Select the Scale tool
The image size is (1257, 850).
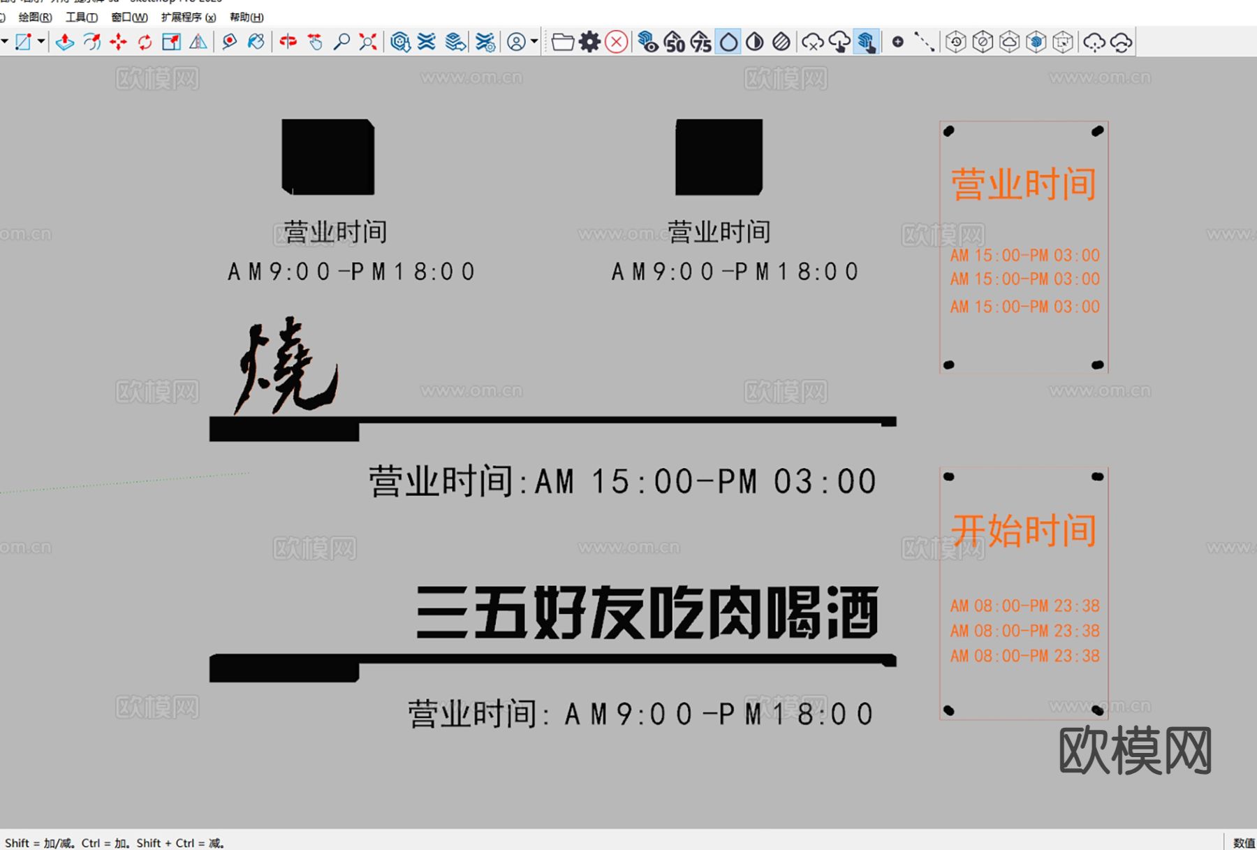click(x=171, y=42)
